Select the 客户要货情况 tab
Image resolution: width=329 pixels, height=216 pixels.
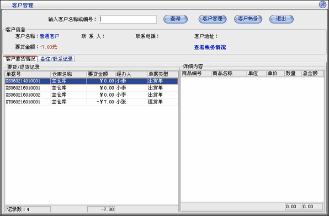click(20, 59)
